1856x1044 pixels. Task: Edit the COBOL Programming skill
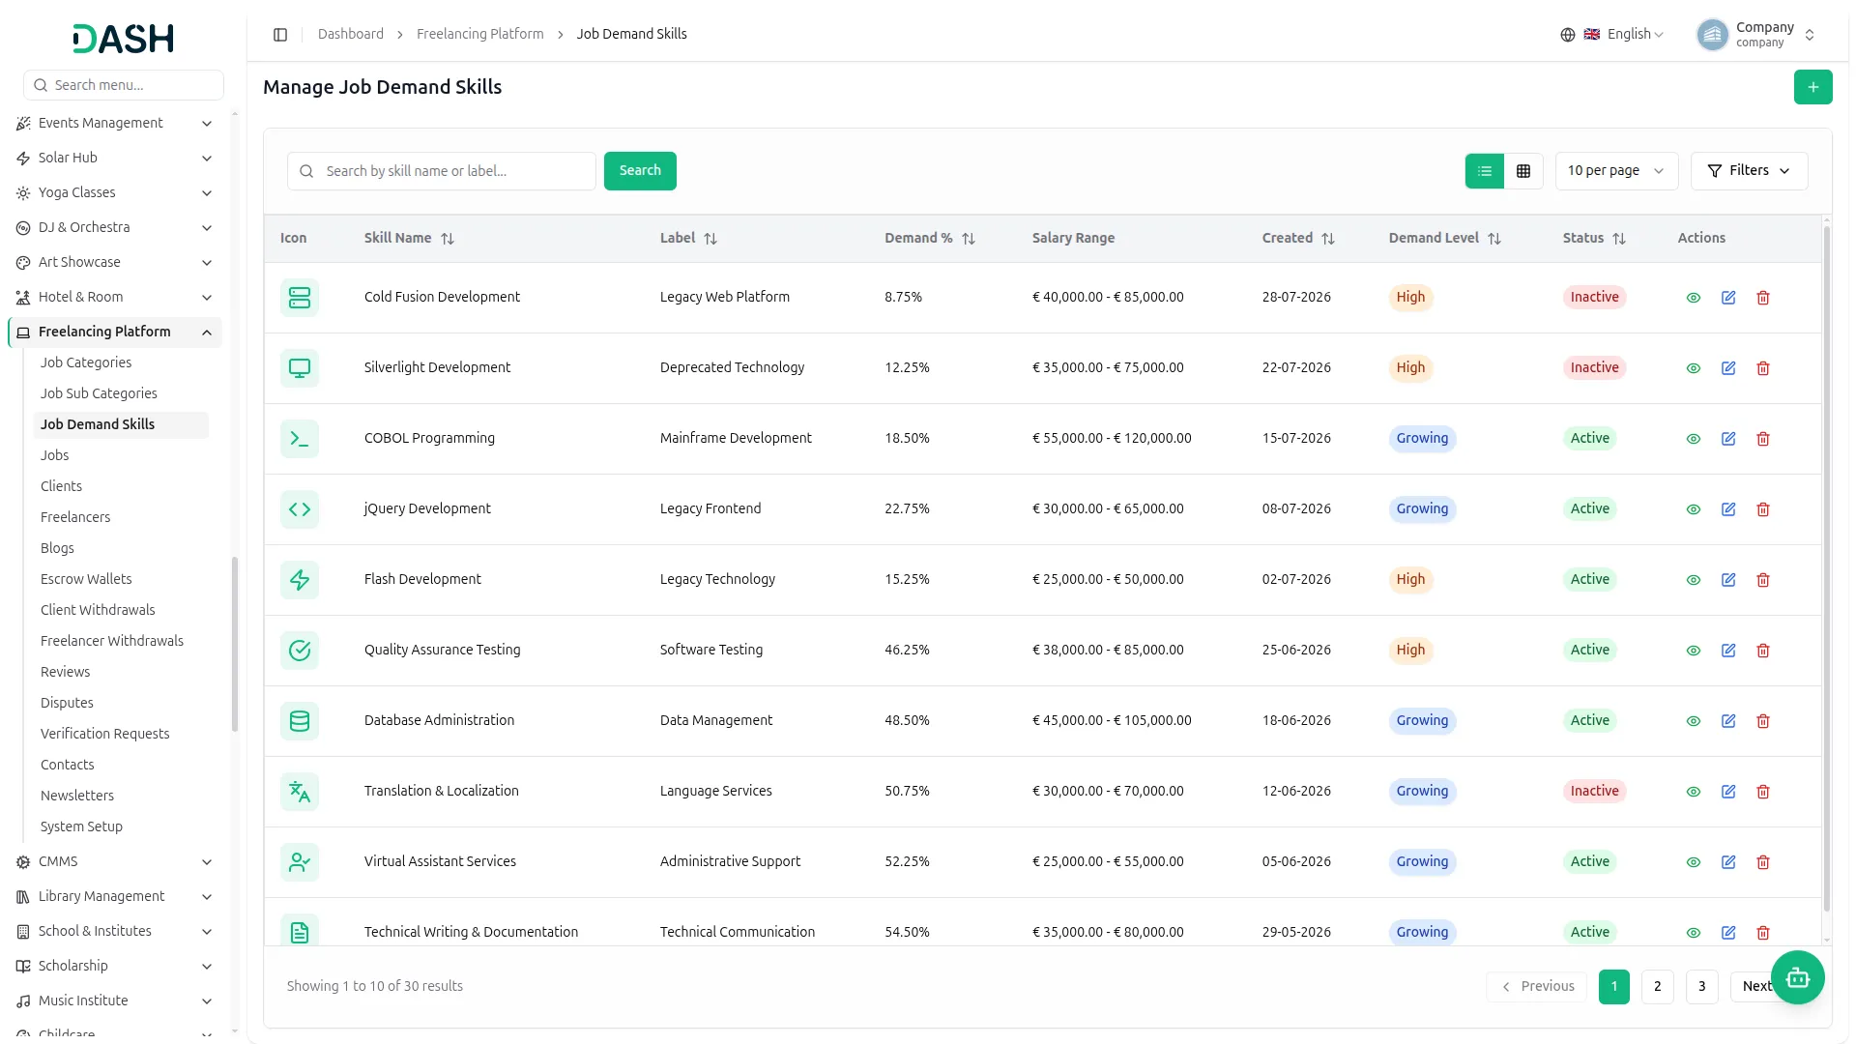click(1728, 439)
